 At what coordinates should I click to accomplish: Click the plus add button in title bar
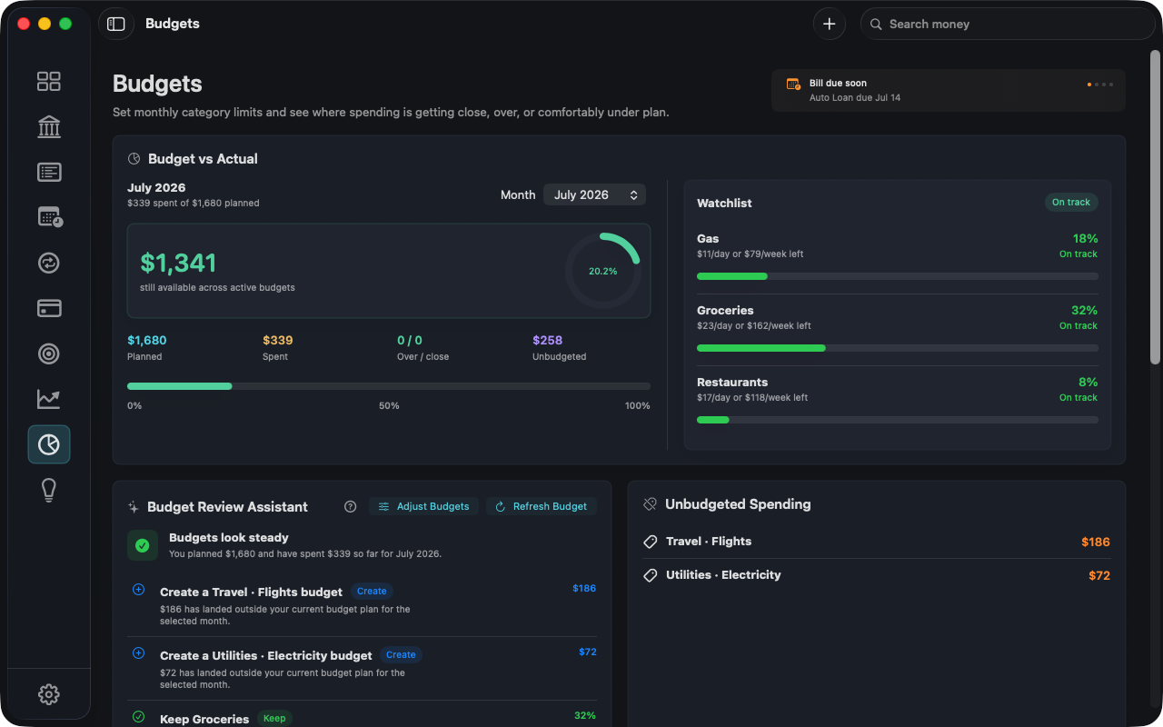(829, 24)
